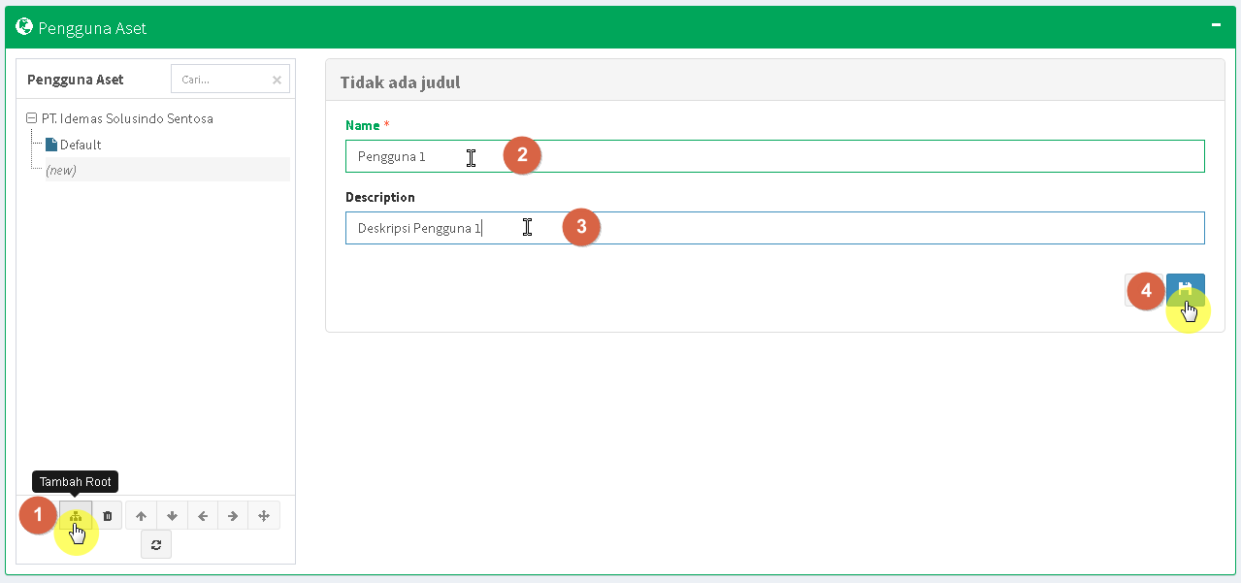Select the (new) tree entry

(x=61, y=170)
